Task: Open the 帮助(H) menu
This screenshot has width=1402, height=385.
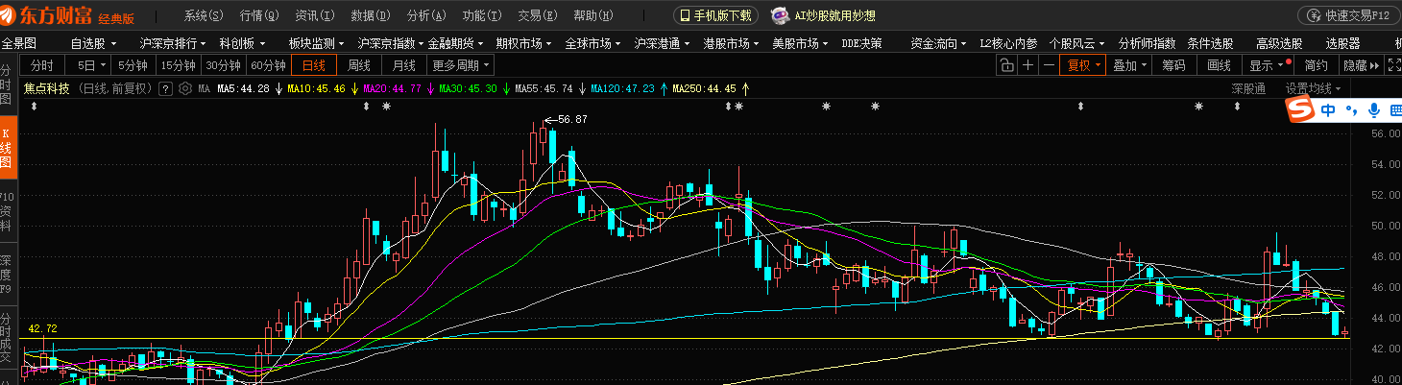Action: coord(593,16)
